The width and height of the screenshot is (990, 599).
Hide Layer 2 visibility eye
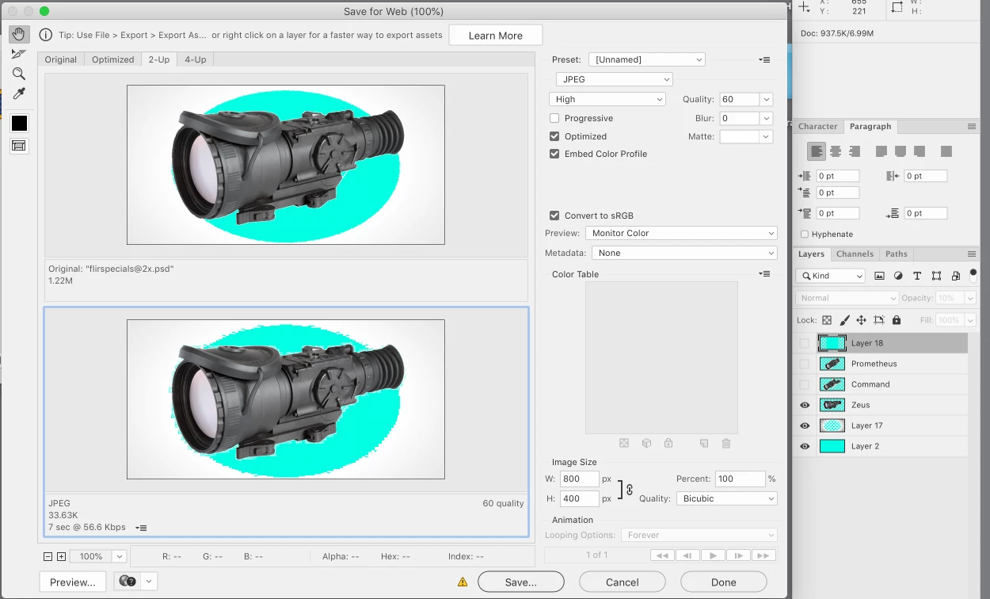click(805, 446)
